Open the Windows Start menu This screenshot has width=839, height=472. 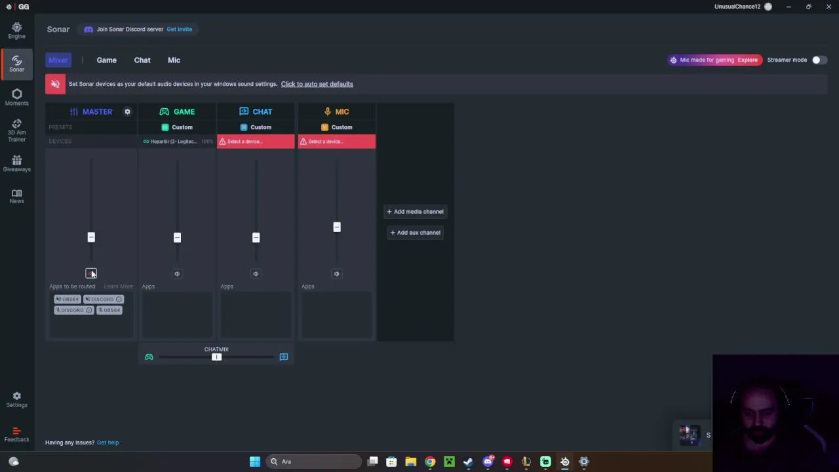[x=255, y=462]
